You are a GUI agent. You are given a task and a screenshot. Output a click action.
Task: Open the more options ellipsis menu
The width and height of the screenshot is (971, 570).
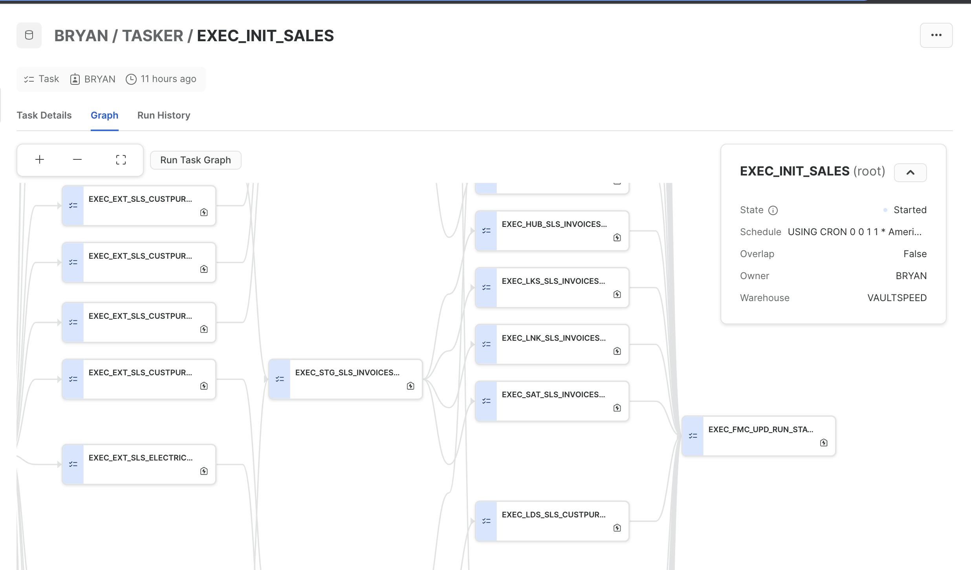tap(936, 35)
